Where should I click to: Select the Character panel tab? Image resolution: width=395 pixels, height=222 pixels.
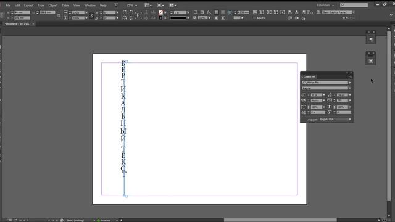point(309,76)
